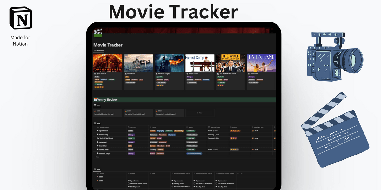This screenshot has width=381, height=190.
Task: Click the three-dots icon in the bottom table header
Action: point(242,173)
